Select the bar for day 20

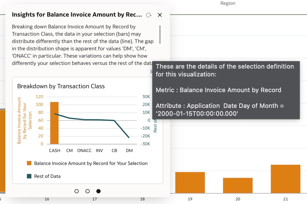click(238, 185)
